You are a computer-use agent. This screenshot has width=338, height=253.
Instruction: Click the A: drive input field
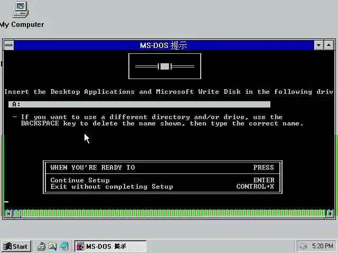tap(139, 104)
